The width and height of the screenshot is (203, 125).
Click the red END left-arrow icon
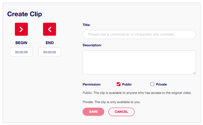click(x=50, y=29)
